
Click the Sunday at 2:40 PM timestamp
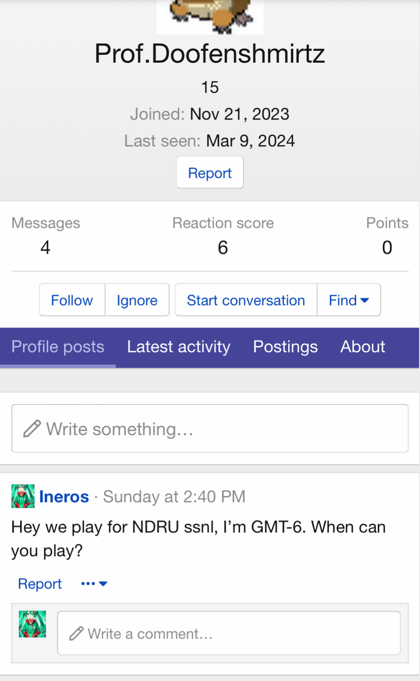(174, 497)
